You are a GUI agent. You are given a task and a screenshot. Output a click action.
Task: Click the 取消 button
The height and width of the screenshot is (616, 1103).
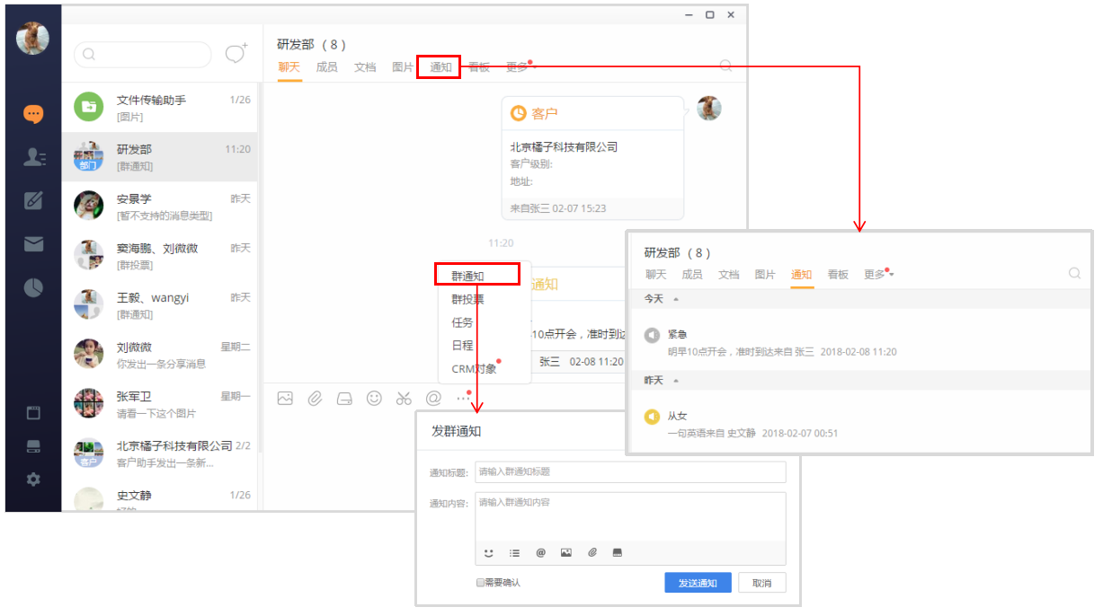tap(761, 583)
